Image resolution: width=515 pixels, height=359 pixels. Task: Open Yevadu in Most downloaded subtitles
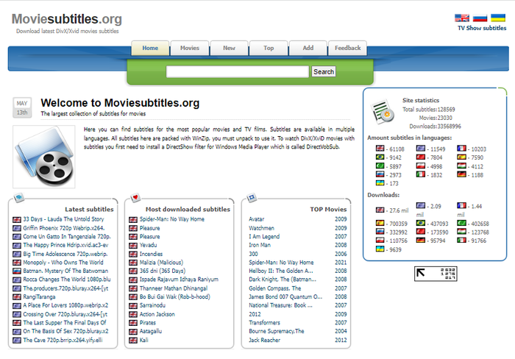coord(148,245)
